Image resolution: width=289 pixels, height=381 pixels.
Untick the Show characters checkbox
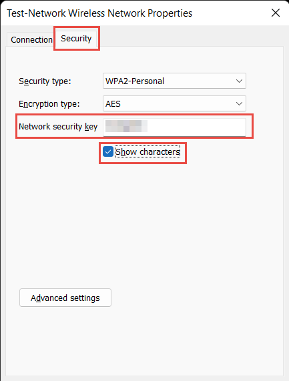point(108,151)
